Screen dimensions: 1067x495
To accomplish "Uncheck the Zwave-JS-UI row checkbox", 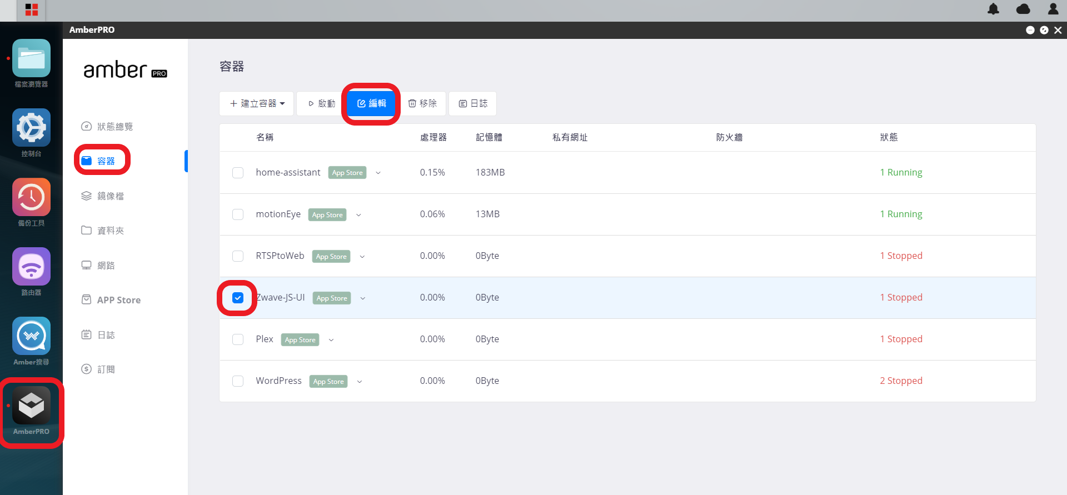I will [238, 298].
